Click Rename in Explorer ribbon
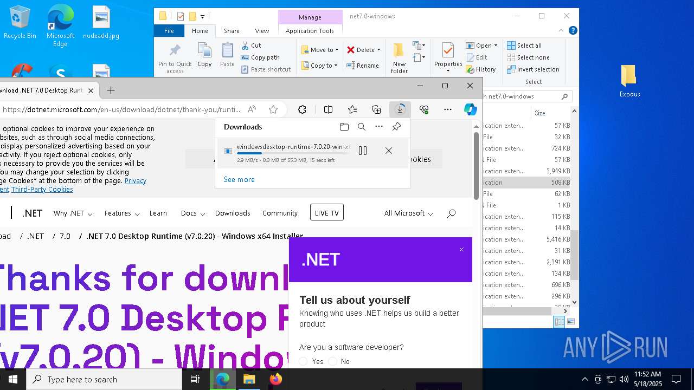Screen dimensions: 694x390 (x=363, y=66)
